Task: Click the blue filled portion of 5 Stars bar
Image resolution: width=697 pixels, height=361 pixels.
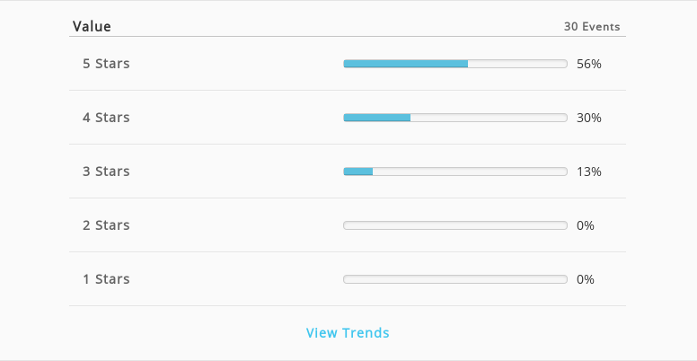Action: coord(406,64)
